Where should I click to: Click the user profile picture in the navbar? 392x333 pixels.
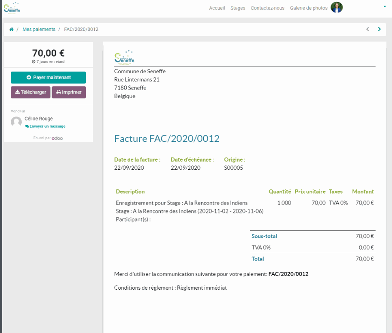(337, 7)
